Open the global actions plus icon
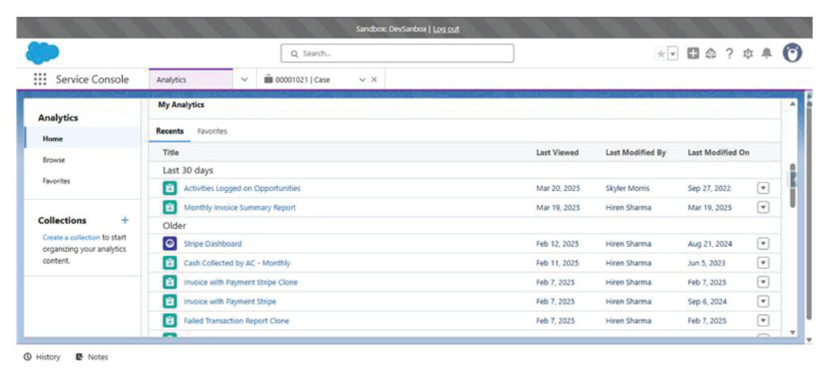The height and width of the screenshot is (382, 829). 693,53
